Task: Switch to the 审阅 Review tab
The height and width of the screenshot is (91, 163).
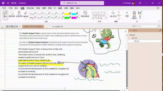Action: [38, 8]
